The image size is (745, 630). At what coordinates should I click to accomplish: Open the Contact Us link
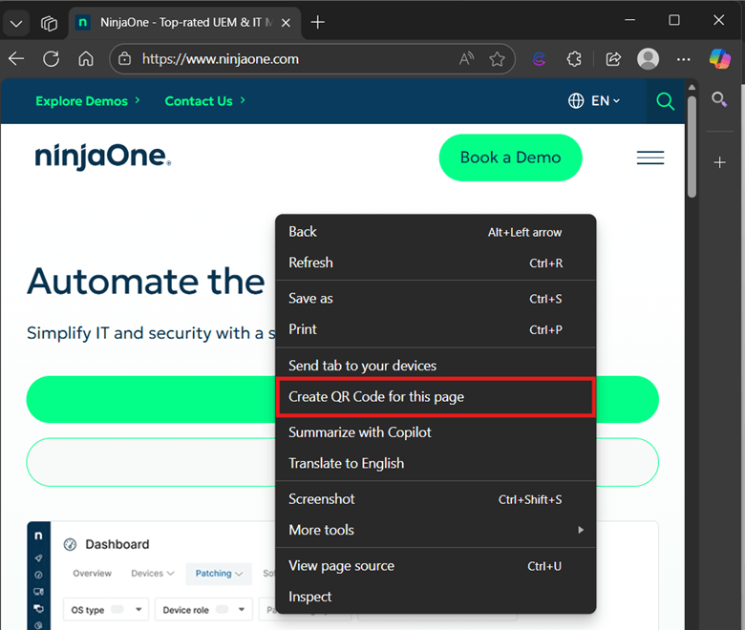click(x=204, y=101)
